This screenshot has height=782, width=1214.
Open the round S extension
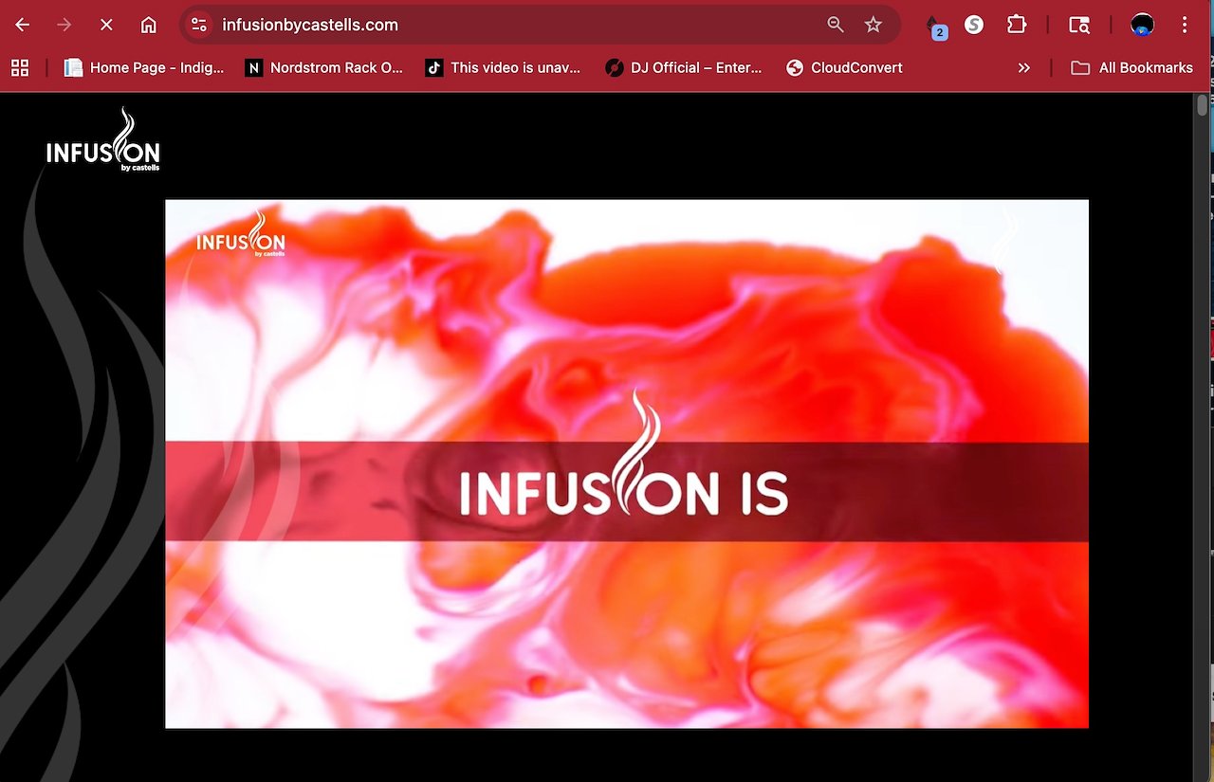974,26
